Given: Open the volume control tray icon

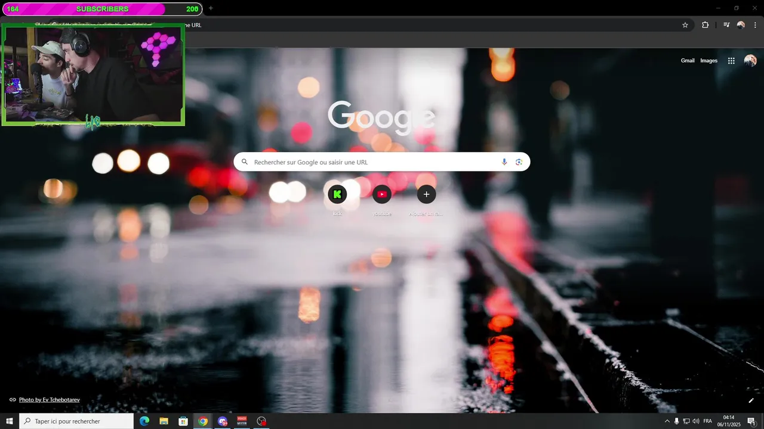Looking at the screenshot, I should point(696,421).
